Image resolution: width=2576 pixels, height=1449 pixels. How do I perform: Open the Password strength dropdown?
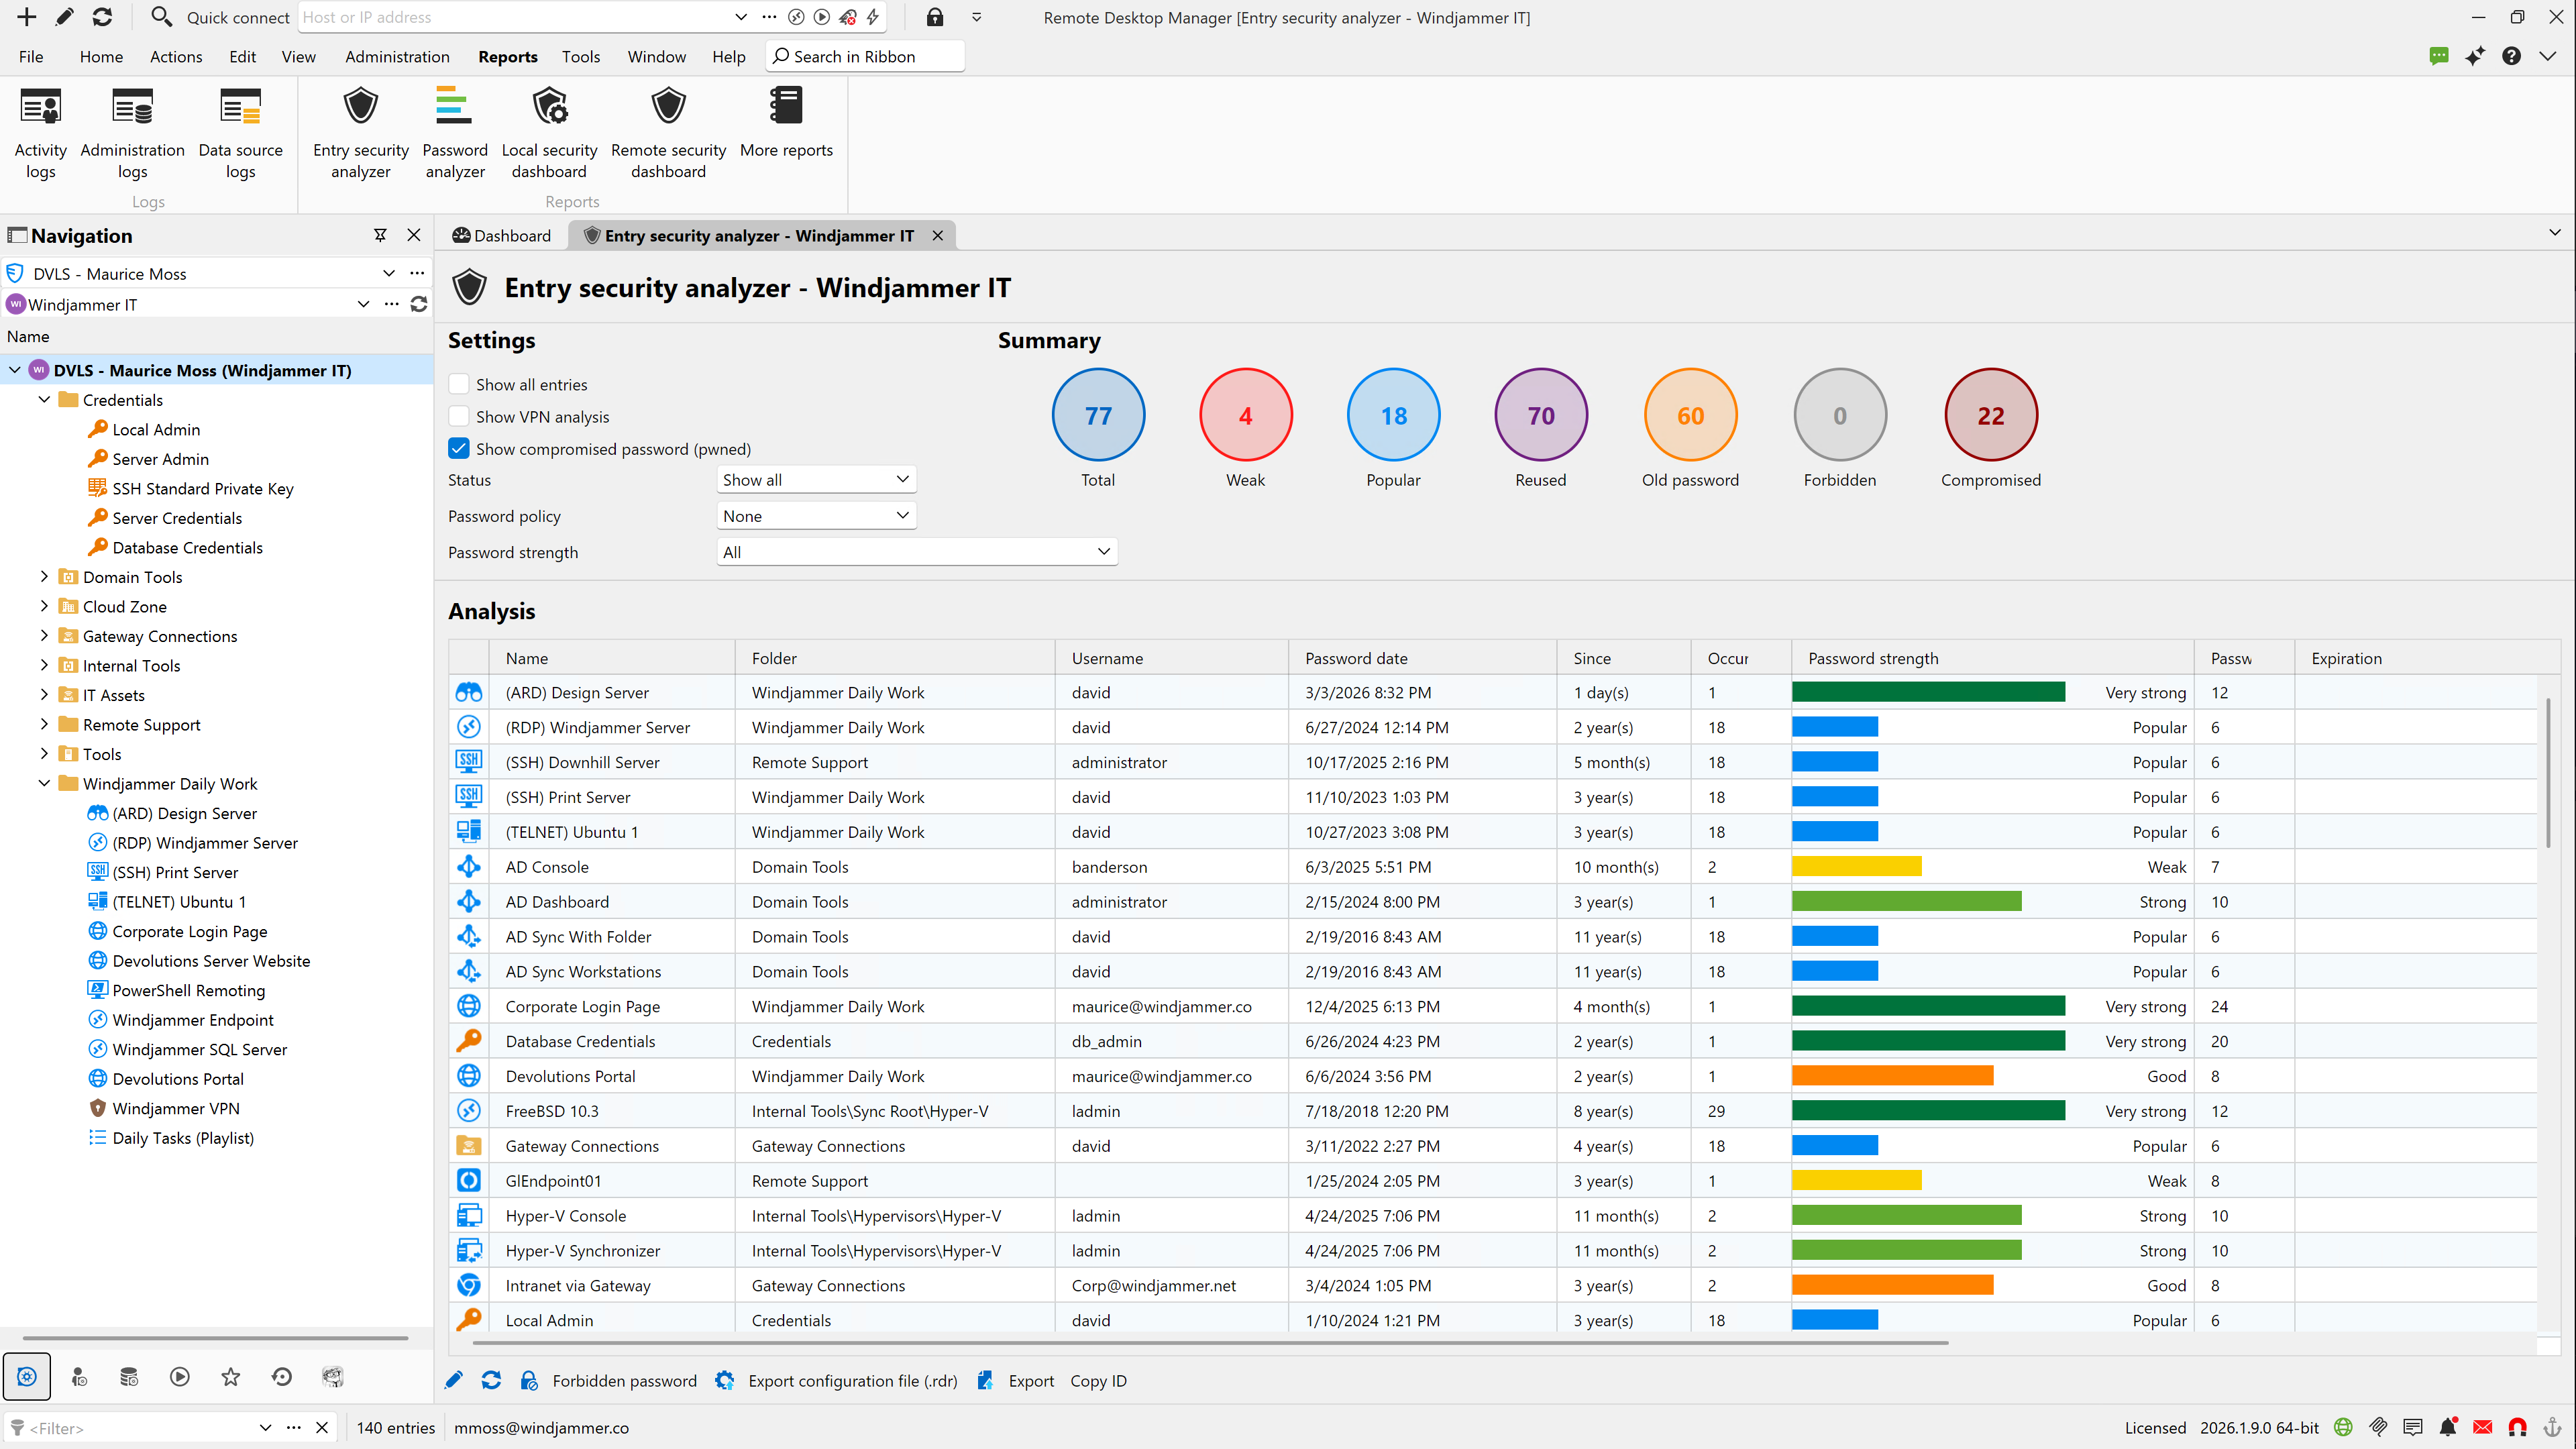915,551
